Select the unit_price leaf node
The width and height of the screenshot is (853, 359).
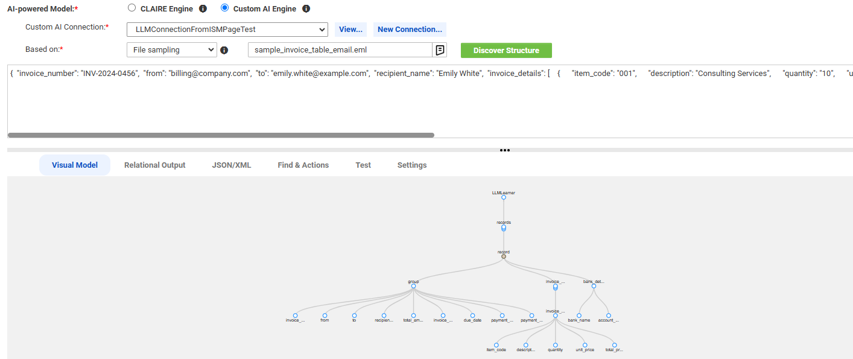coord(585,345)
